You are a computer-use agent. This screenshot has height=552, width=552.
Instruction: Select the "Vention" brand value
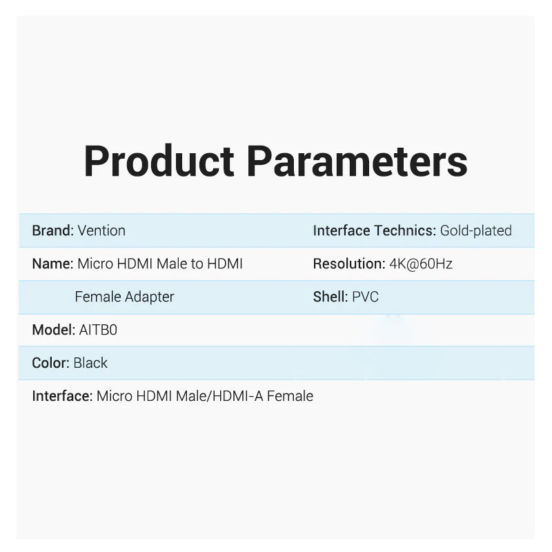click(x=101, y=230)
